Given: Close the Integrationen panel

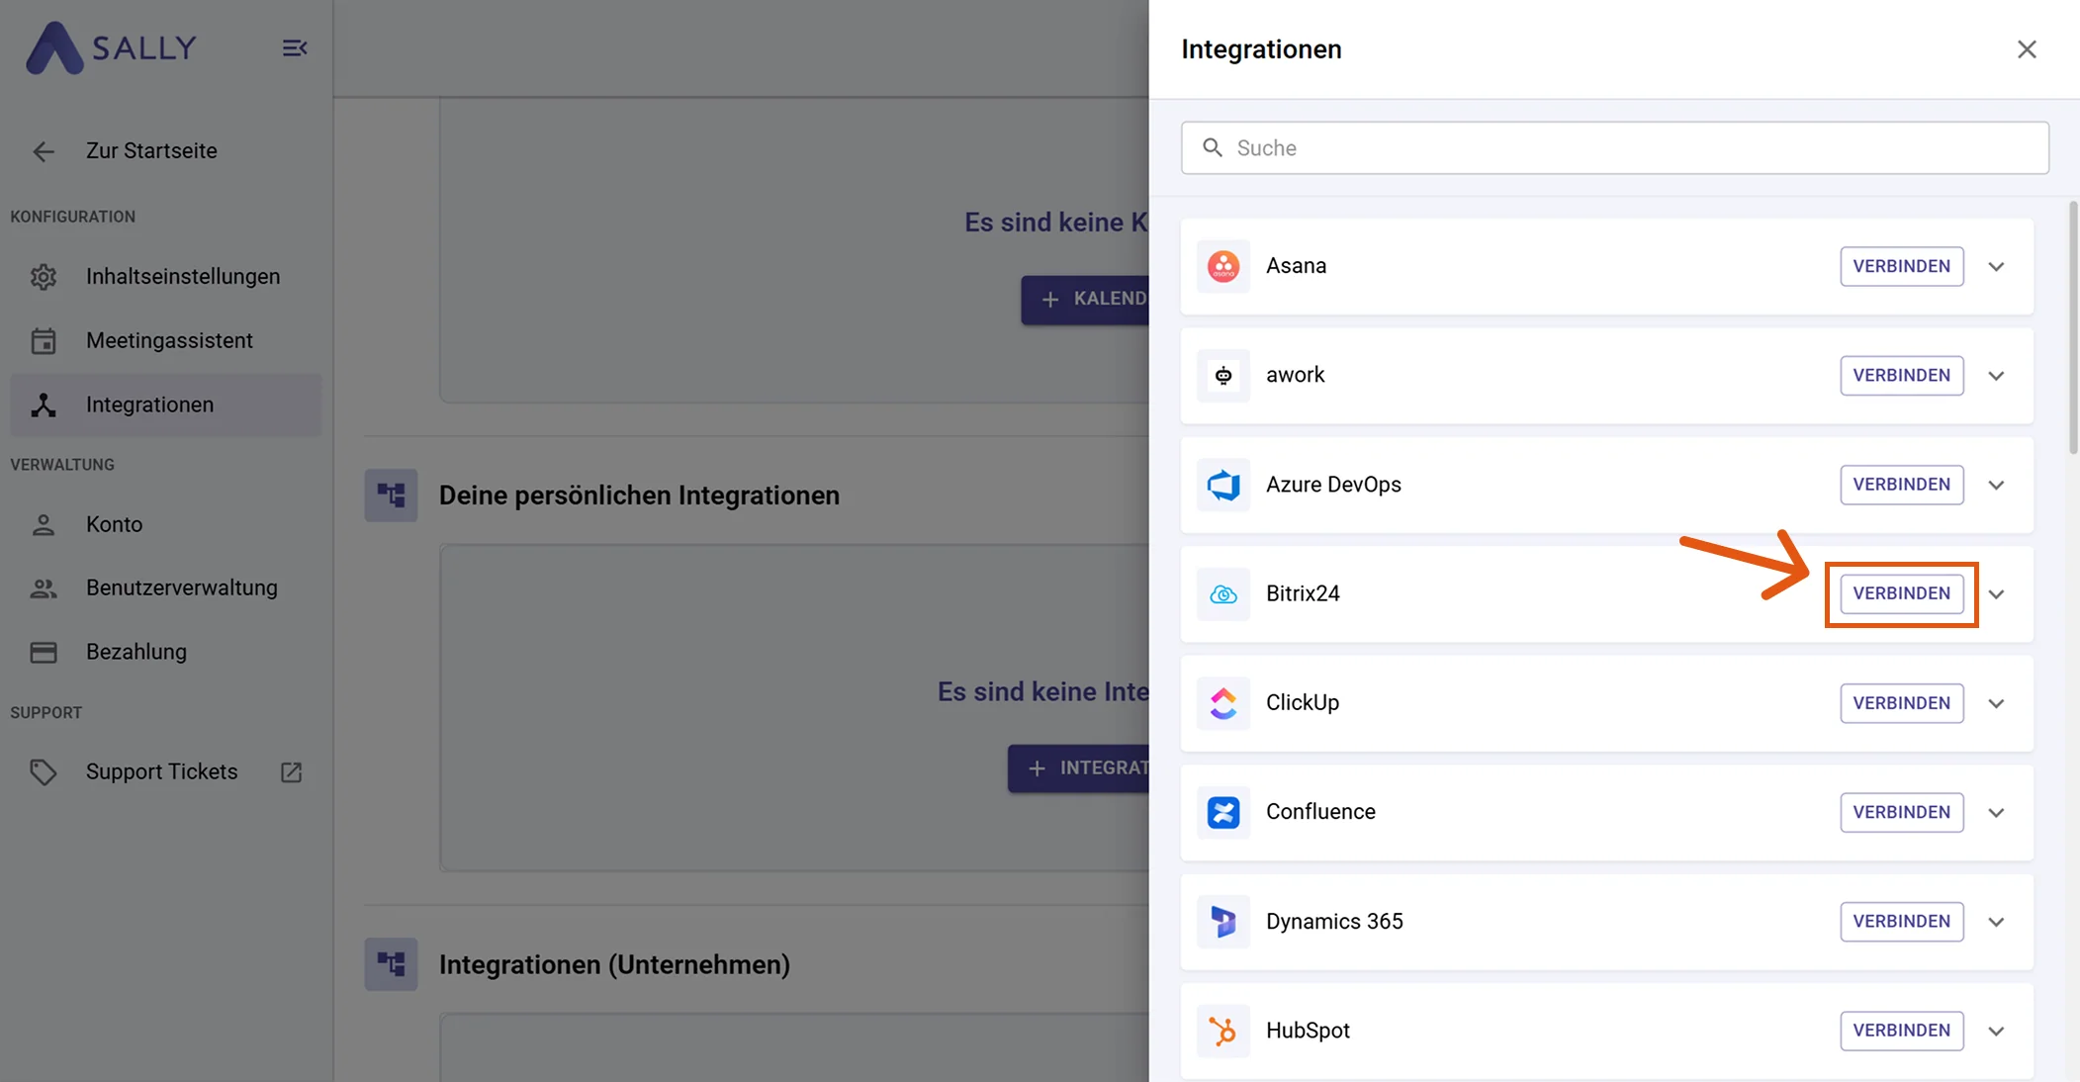Looking at the screenshot, I should (2027, 48).
